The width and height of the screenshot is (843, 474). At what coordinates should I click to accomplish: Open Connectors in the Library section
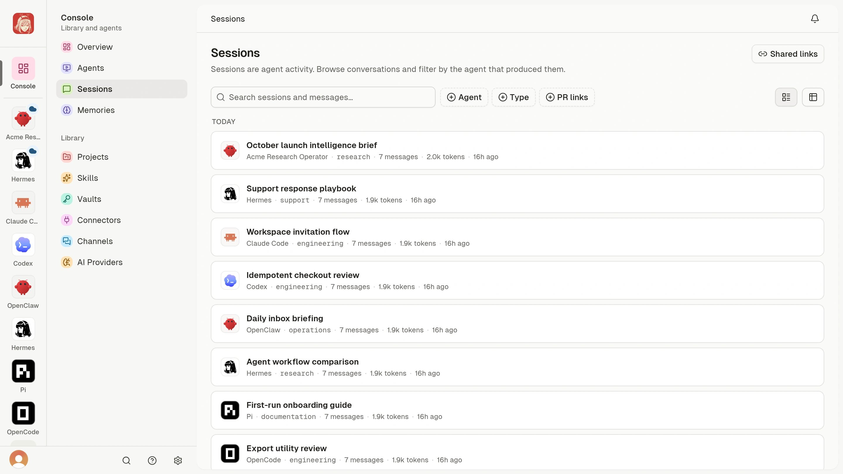122,220
